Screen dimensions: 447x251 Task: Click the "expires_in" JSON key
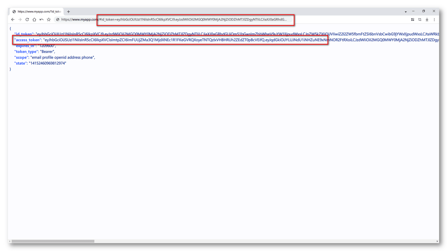(x=25, y=46)
